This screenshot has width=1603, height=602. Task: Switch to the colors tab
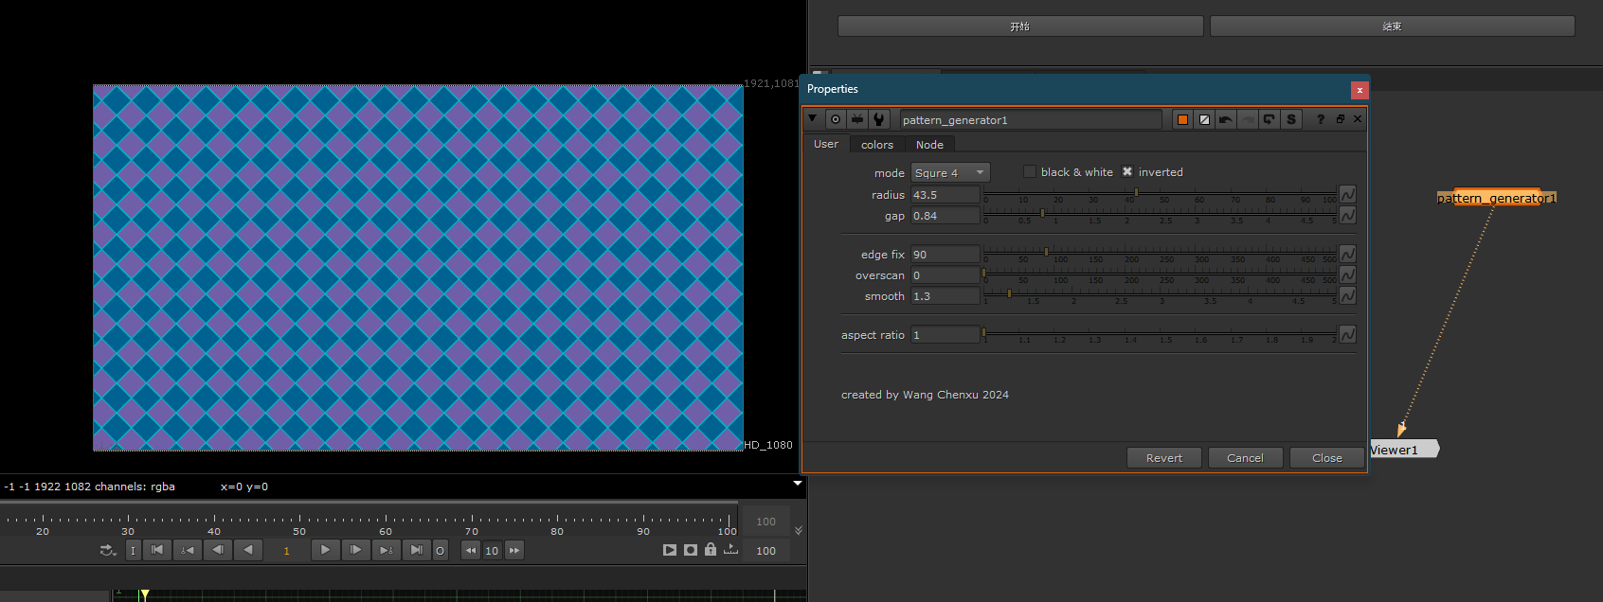tap(876, 145)
